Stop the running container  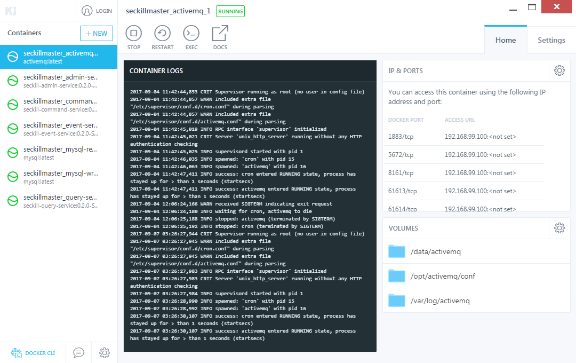(134, 34)
